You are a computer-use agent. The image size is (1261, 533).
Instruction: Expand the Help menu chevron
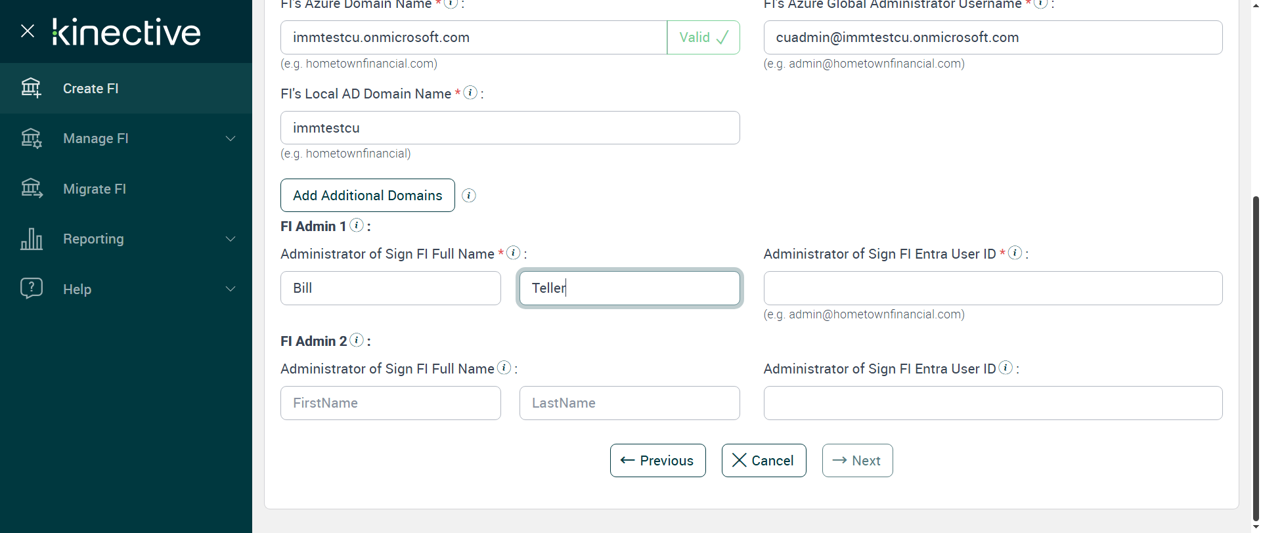231,289
